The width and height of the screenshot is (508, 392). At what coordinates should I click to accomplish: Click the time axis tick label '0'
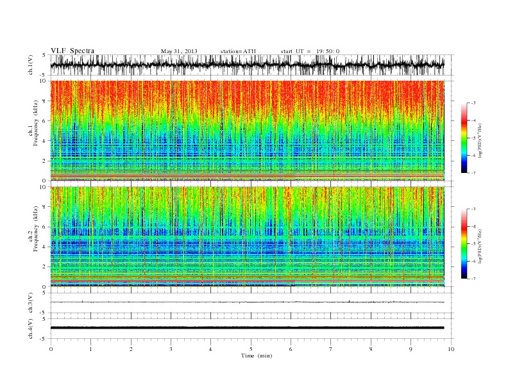click(51, 349)
